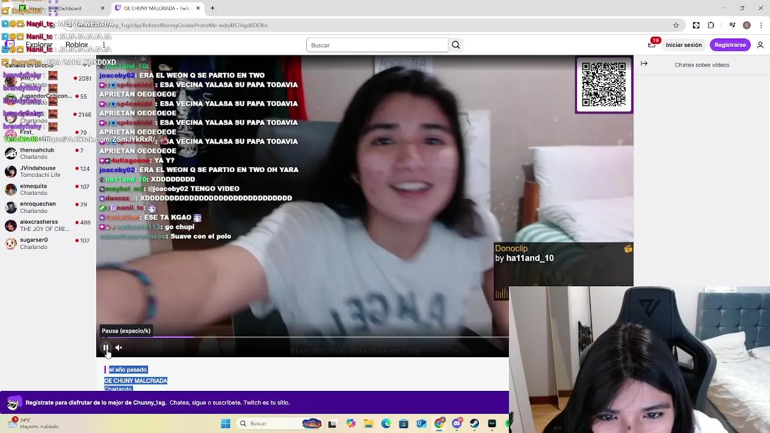Close the Dashboard browser tab
This screenshot has width=770, height=433.
[x=102, y=8]
